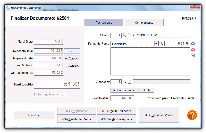Click the blank document icon next to Assessor
The image size is (206, 133).
(130, 82)
